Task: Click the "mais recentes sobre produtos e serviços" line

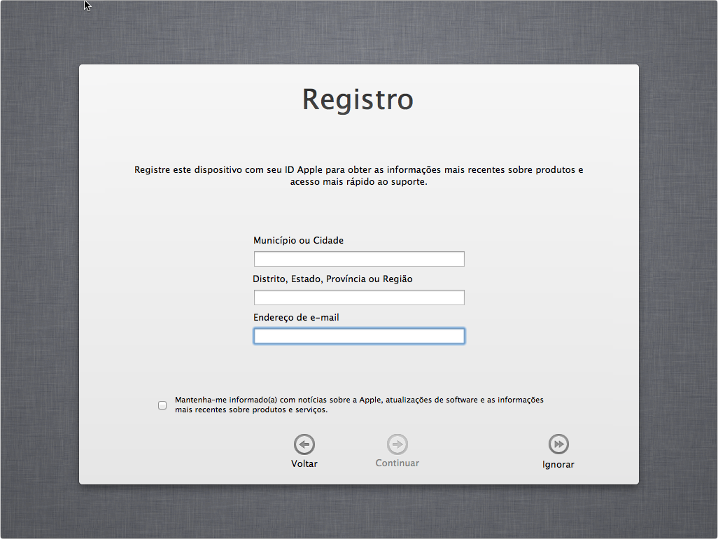Action: [x=251, y=410]
